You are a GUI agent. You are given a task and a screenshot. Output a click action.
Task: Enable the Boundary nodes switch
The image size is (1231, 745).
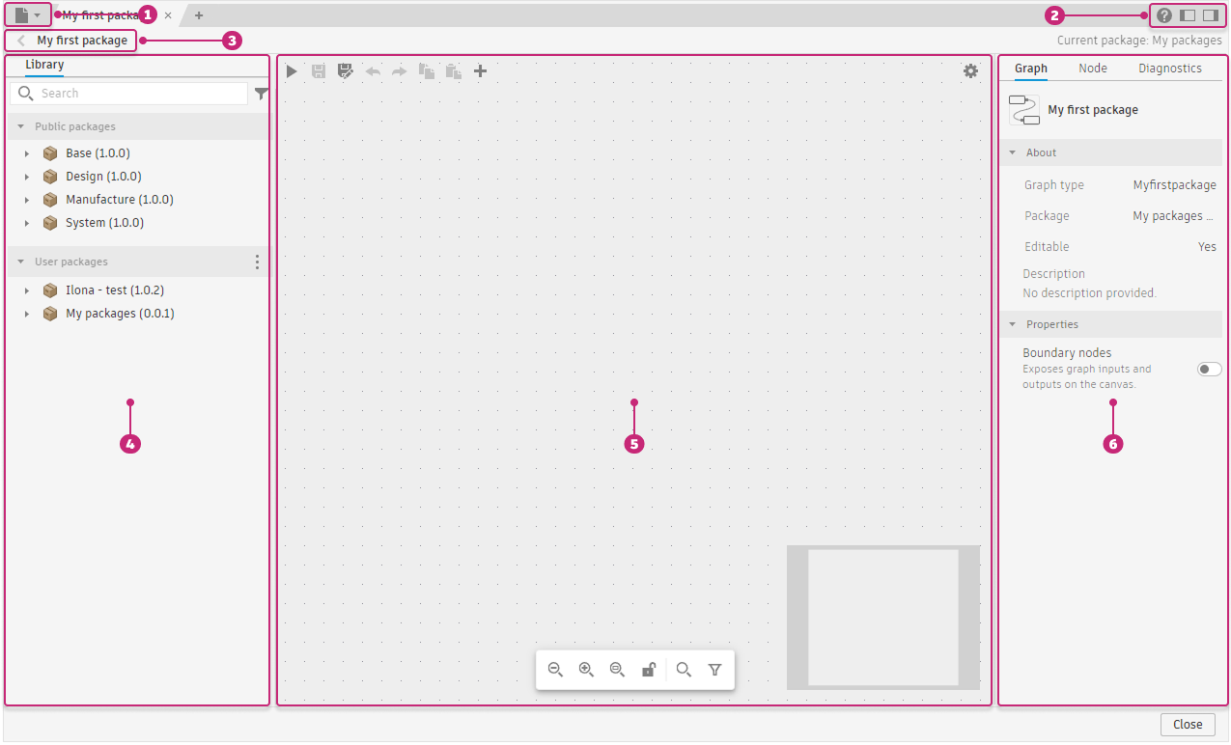[1209, 370]
